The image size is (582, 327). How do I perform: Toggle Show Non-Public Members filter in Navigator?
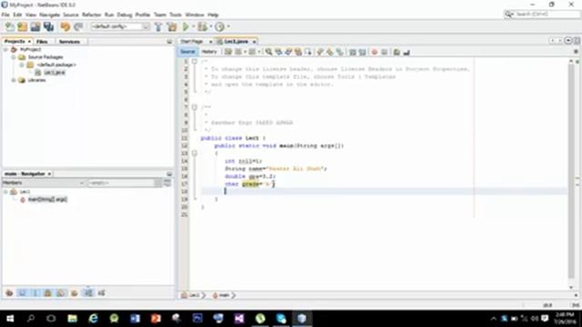pos(48,293)
